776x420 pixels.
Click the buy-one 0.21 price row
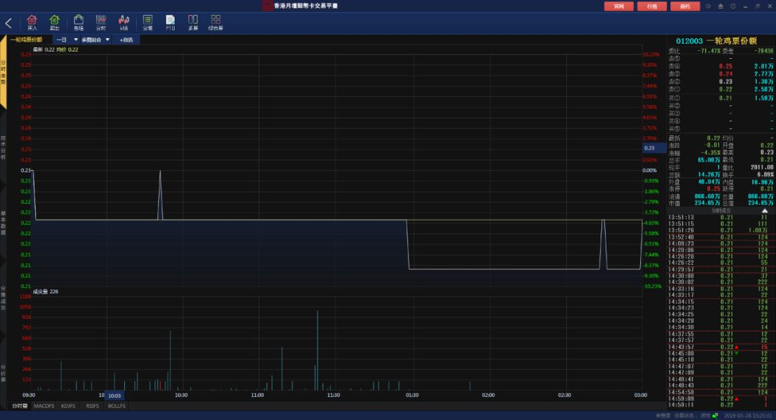[x=721, y=98]
